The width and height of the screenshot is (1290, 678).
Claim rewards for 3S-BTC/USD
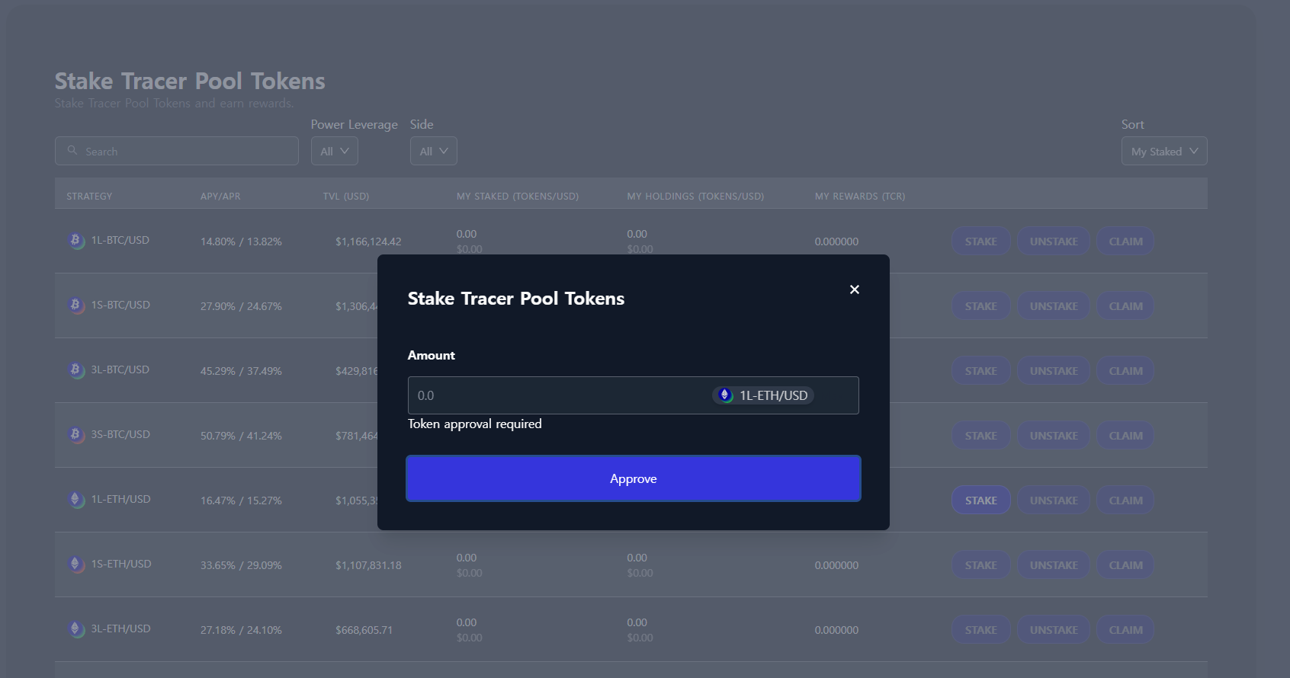click(x=1125, y=436)
